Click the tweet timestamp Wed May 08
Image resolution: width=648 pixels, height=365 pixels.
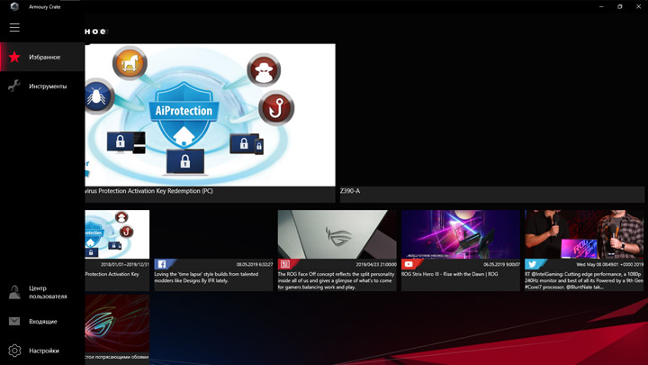pos(609,264)
